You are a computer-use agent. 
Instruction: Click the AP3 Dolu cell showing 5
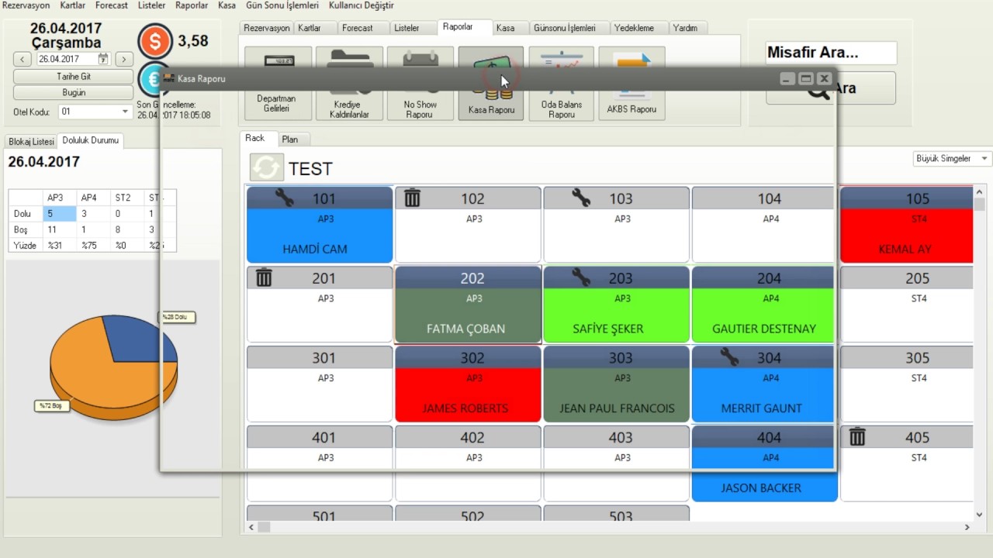[x=60, y=214]
